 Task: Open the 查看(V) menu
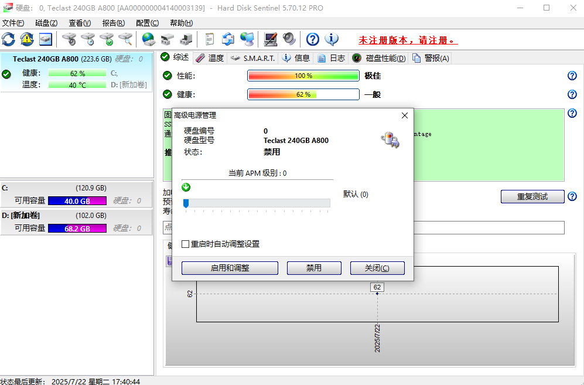coord(80,23)
